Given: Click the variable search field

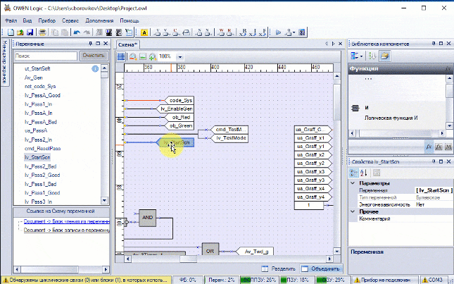Looking at the screenshot, I should point(44,56).
